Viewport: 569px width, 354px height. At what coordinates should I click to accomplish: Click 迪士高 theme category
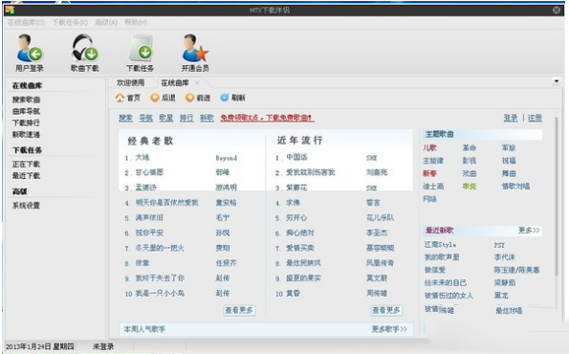(433, 187)
